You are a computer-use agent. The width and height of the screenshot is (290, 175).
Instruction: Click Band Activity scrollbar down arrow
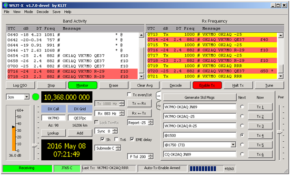(141, 76)
